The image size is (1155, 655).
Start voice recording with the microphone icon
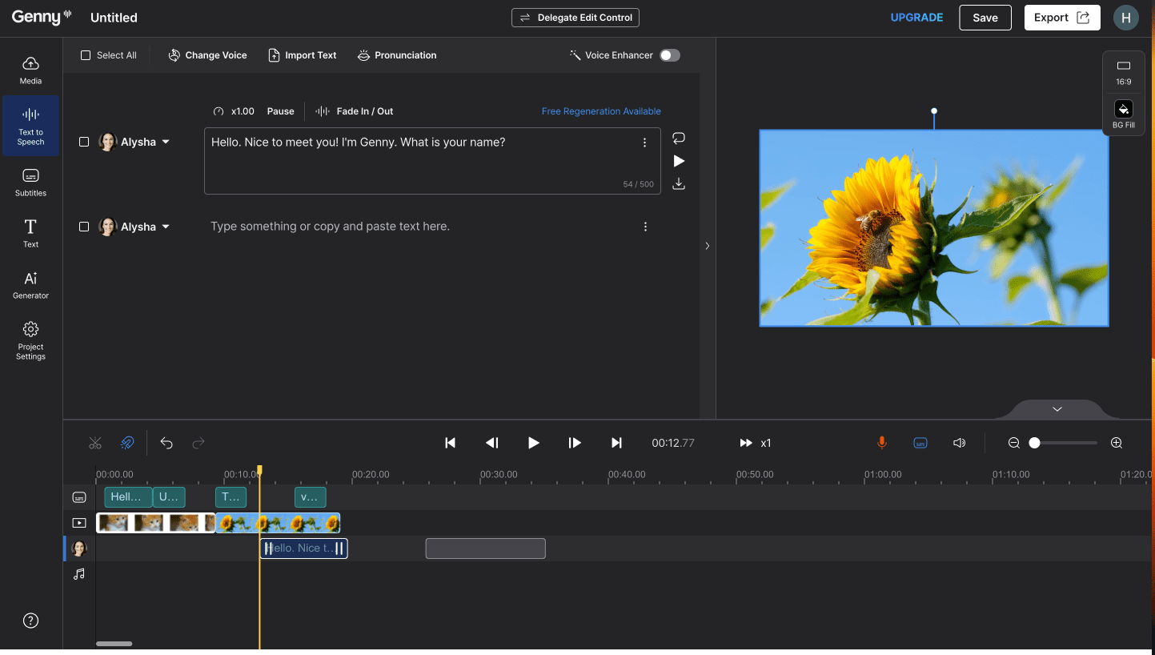(x=881, y=442)
